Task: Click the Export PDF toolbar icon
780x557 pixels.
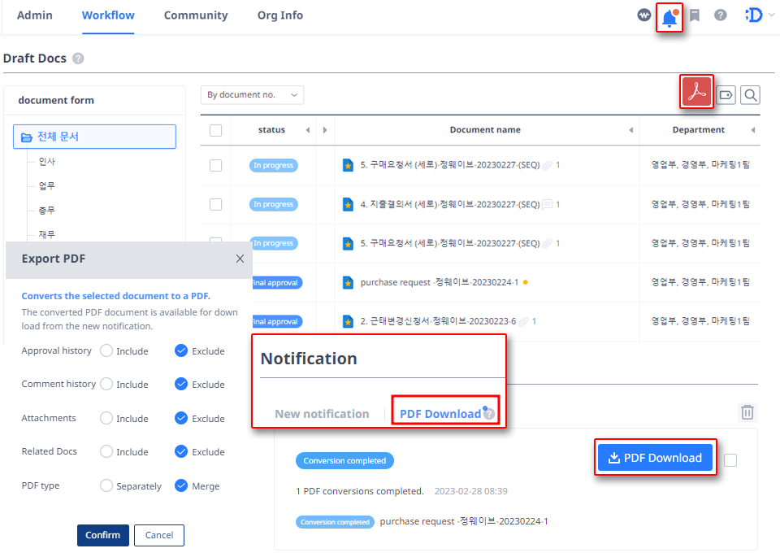Action: (x=695, y=92)
